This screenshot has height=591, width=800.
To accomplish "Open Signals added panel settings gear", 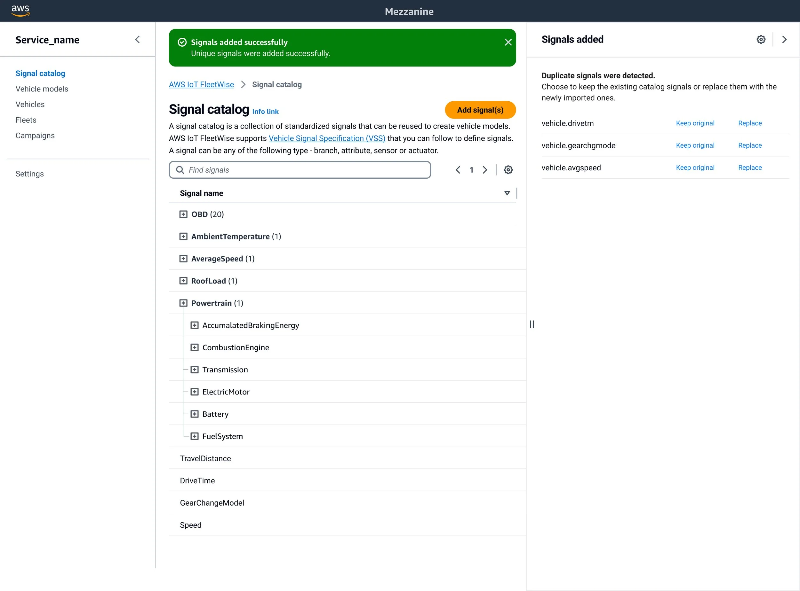I will 761,39.
